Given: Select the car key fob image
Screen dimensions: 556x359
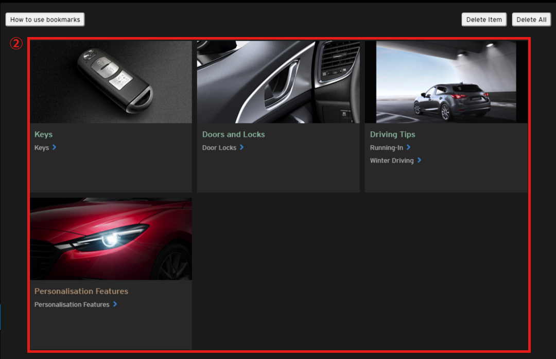Looking at the screenshot, I should tap(111, 82).
